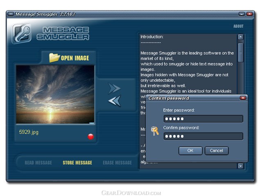Cancel the Confirm password dialog
262x196 pixels.
[217, 151]
